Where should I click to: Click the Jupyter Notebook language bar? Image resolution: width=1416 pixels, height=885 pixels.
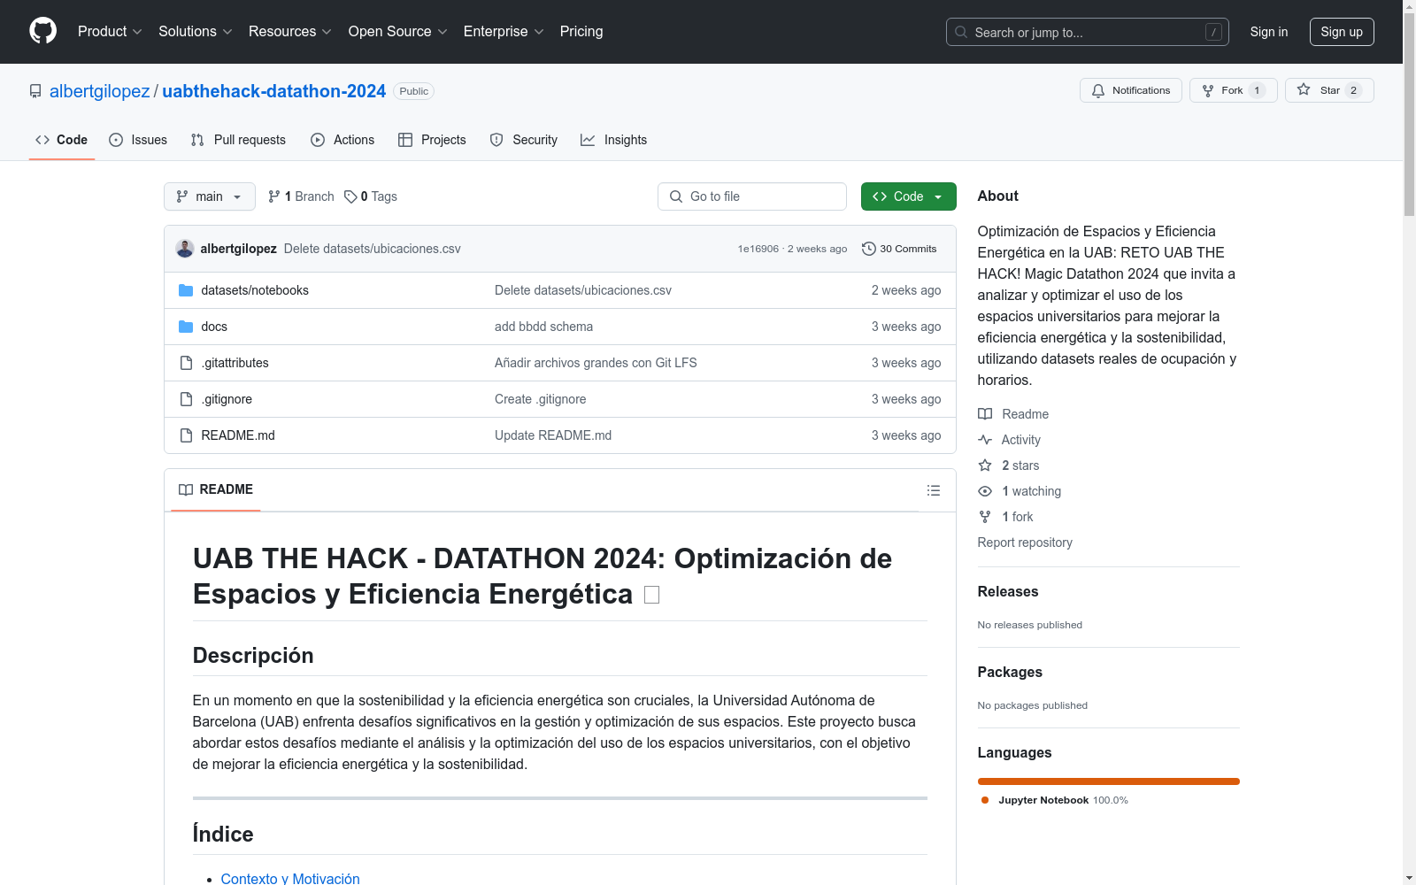pos(1109,781)
